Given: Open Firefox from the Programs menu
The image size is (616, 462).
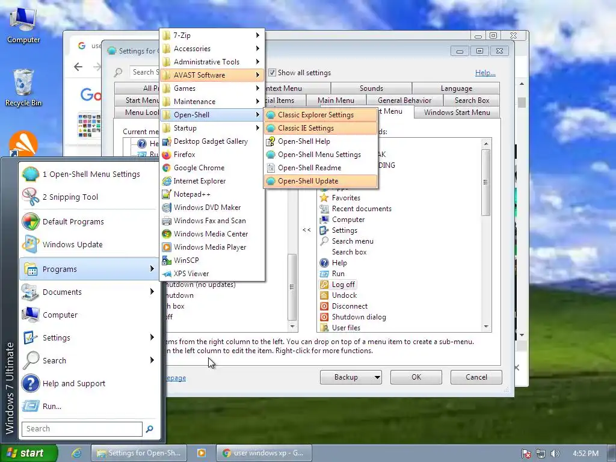Looking at the screenshot, I should tap(212, 155).
